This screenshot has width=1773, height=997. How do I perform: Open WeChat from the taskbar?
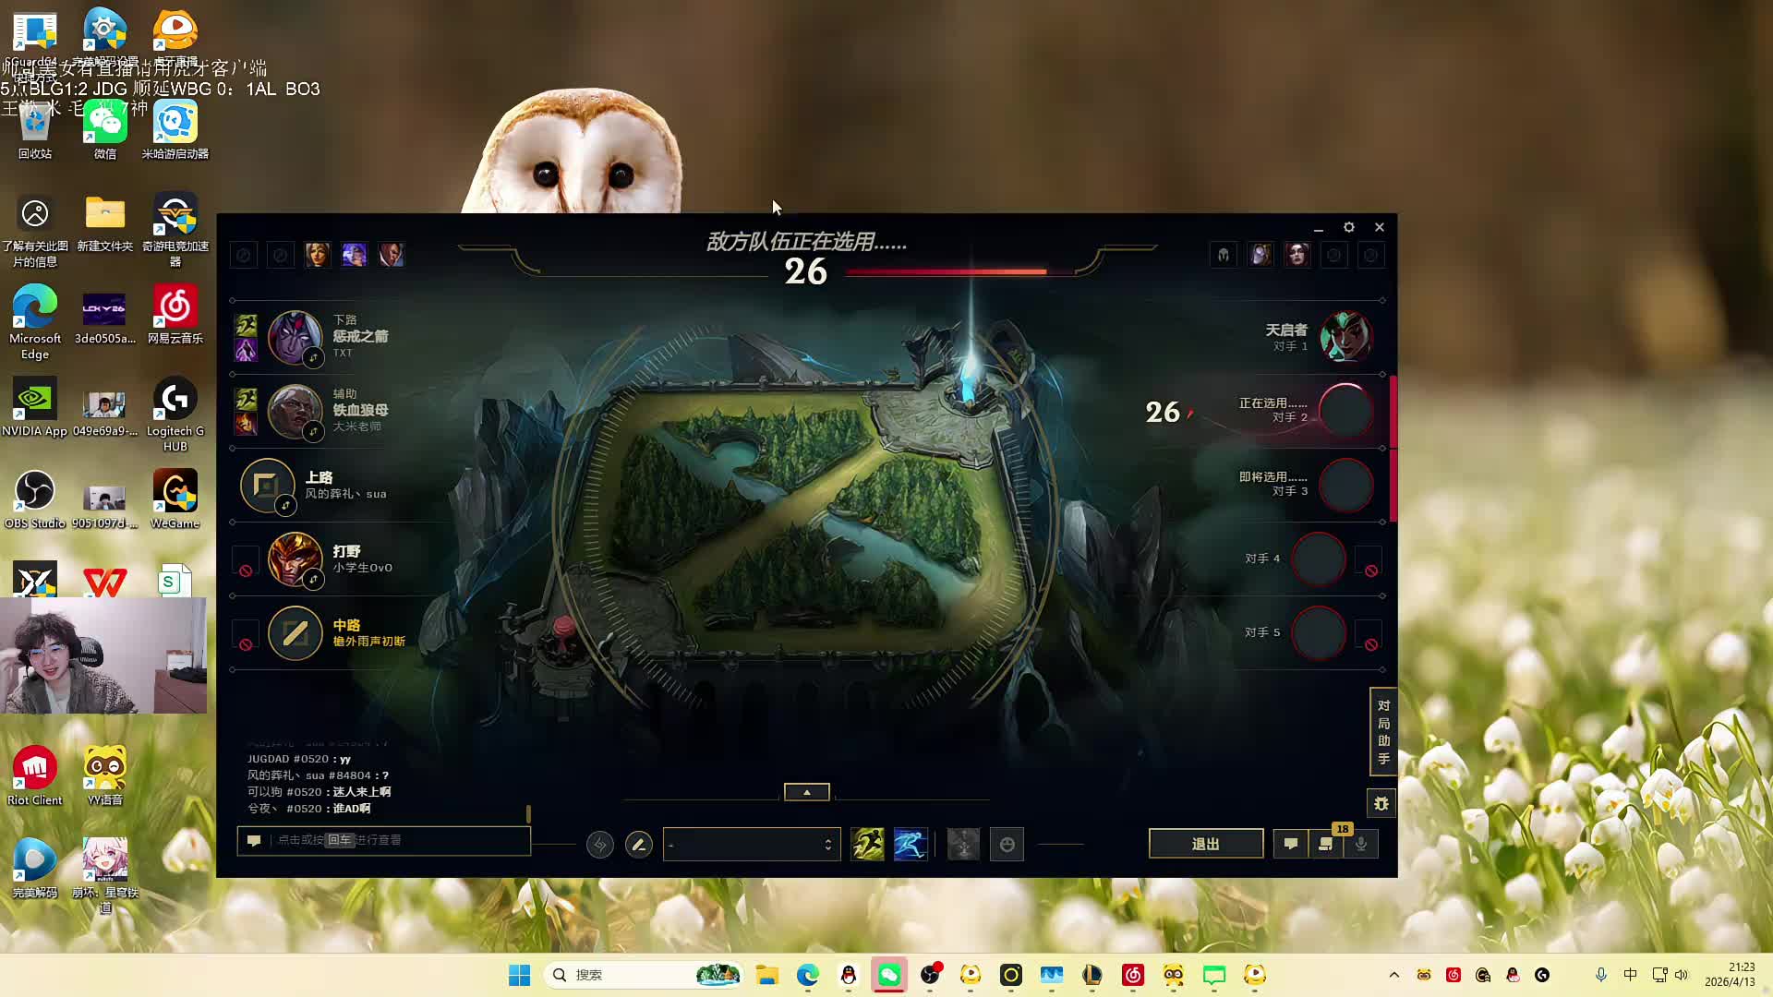888,975
